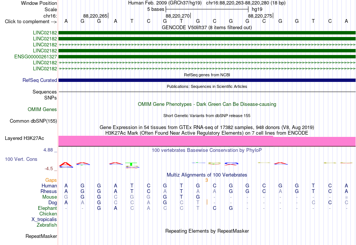
Task: Open the OMIM Genes track label
Action: [x=42, y=110]
